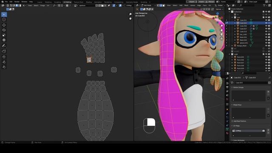This screenshot has width=272, height=153.
Task: Hide Sphere.001 with its eye icon
Action: (x=266, y=43)
